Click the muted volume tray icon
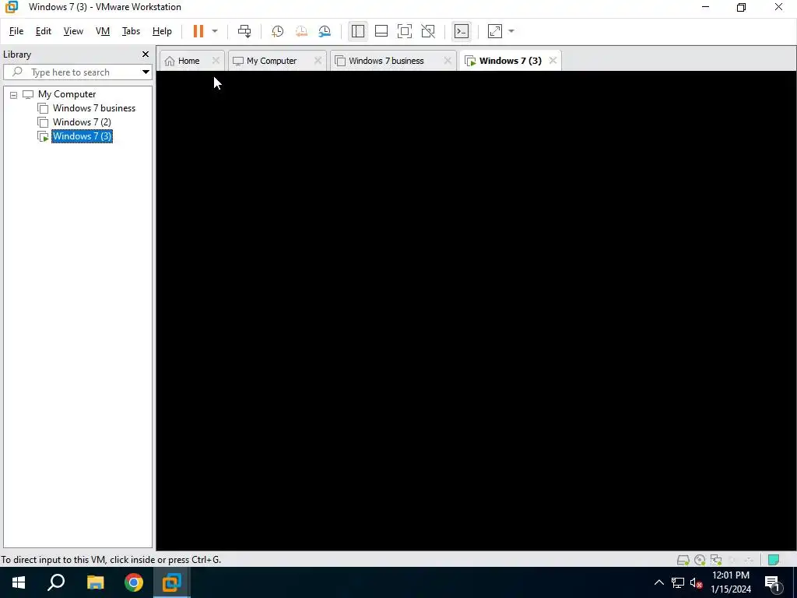This screenshot has width=797, height=598. (697, 582)
